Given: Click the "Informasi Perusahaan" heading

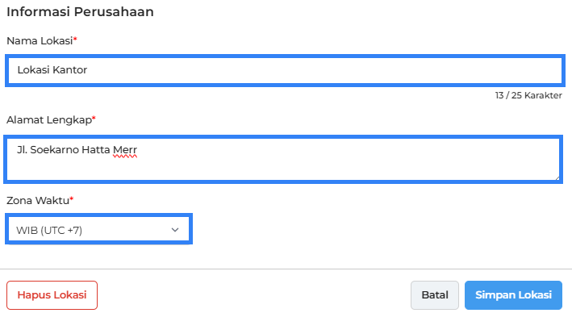Looking at the screenshot, I should pos(80,11).
